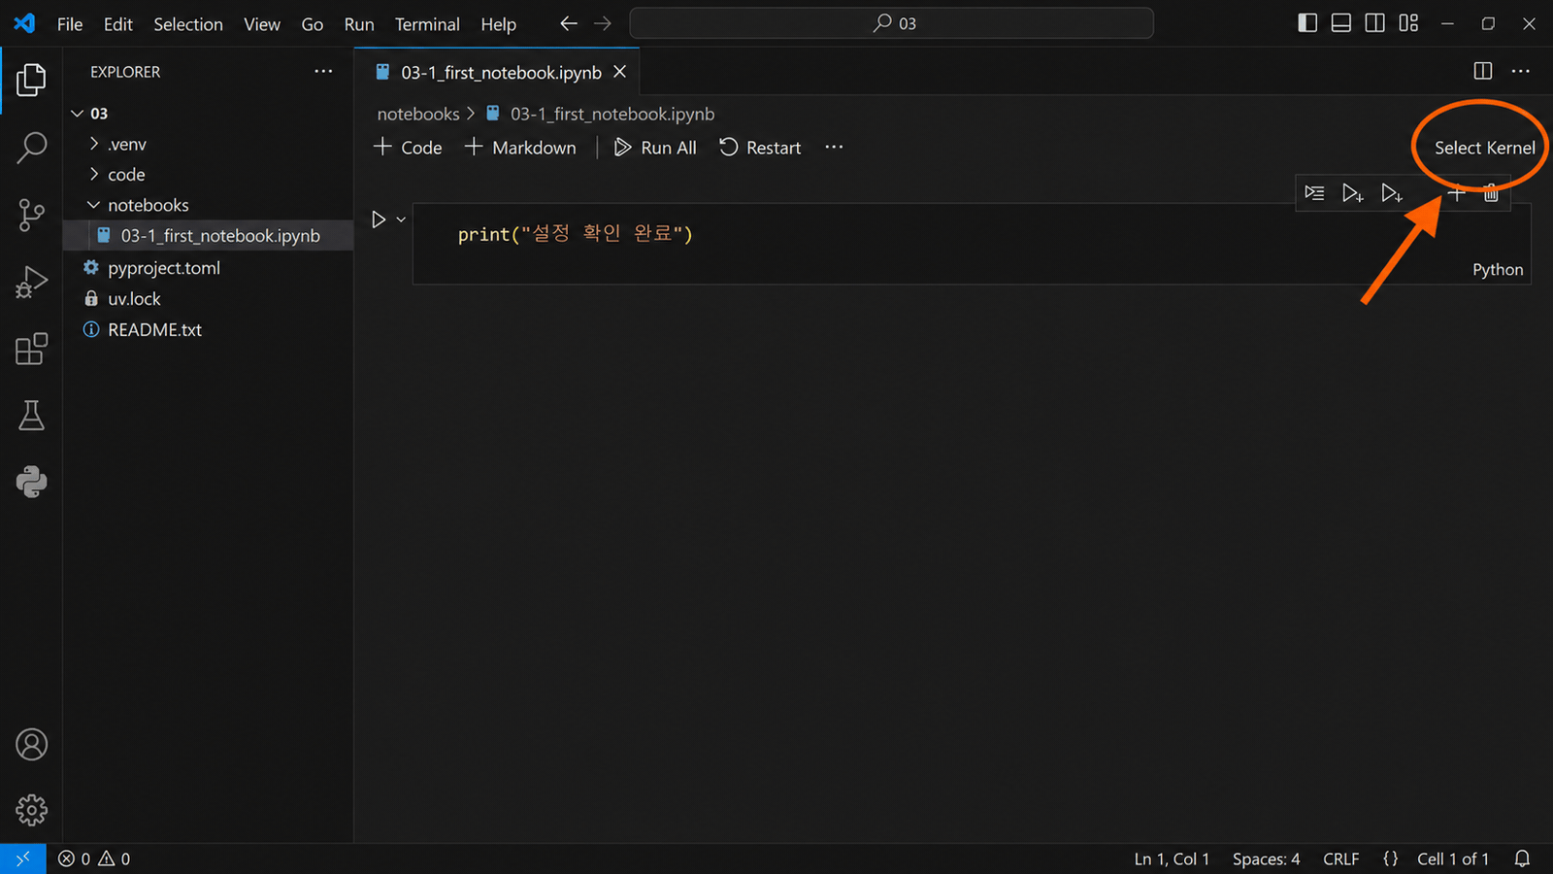Open the Manage gear settings
Image resolution: width=1553 pixels, height=874 pixels.
31,810
